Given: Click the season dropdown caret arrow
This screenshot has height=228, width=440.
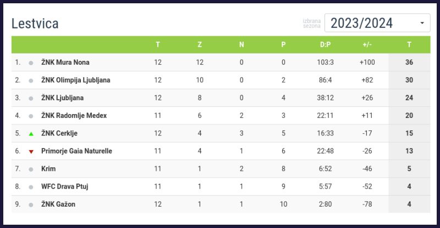Looking at the screenshot, I should (x=422, y=23).
